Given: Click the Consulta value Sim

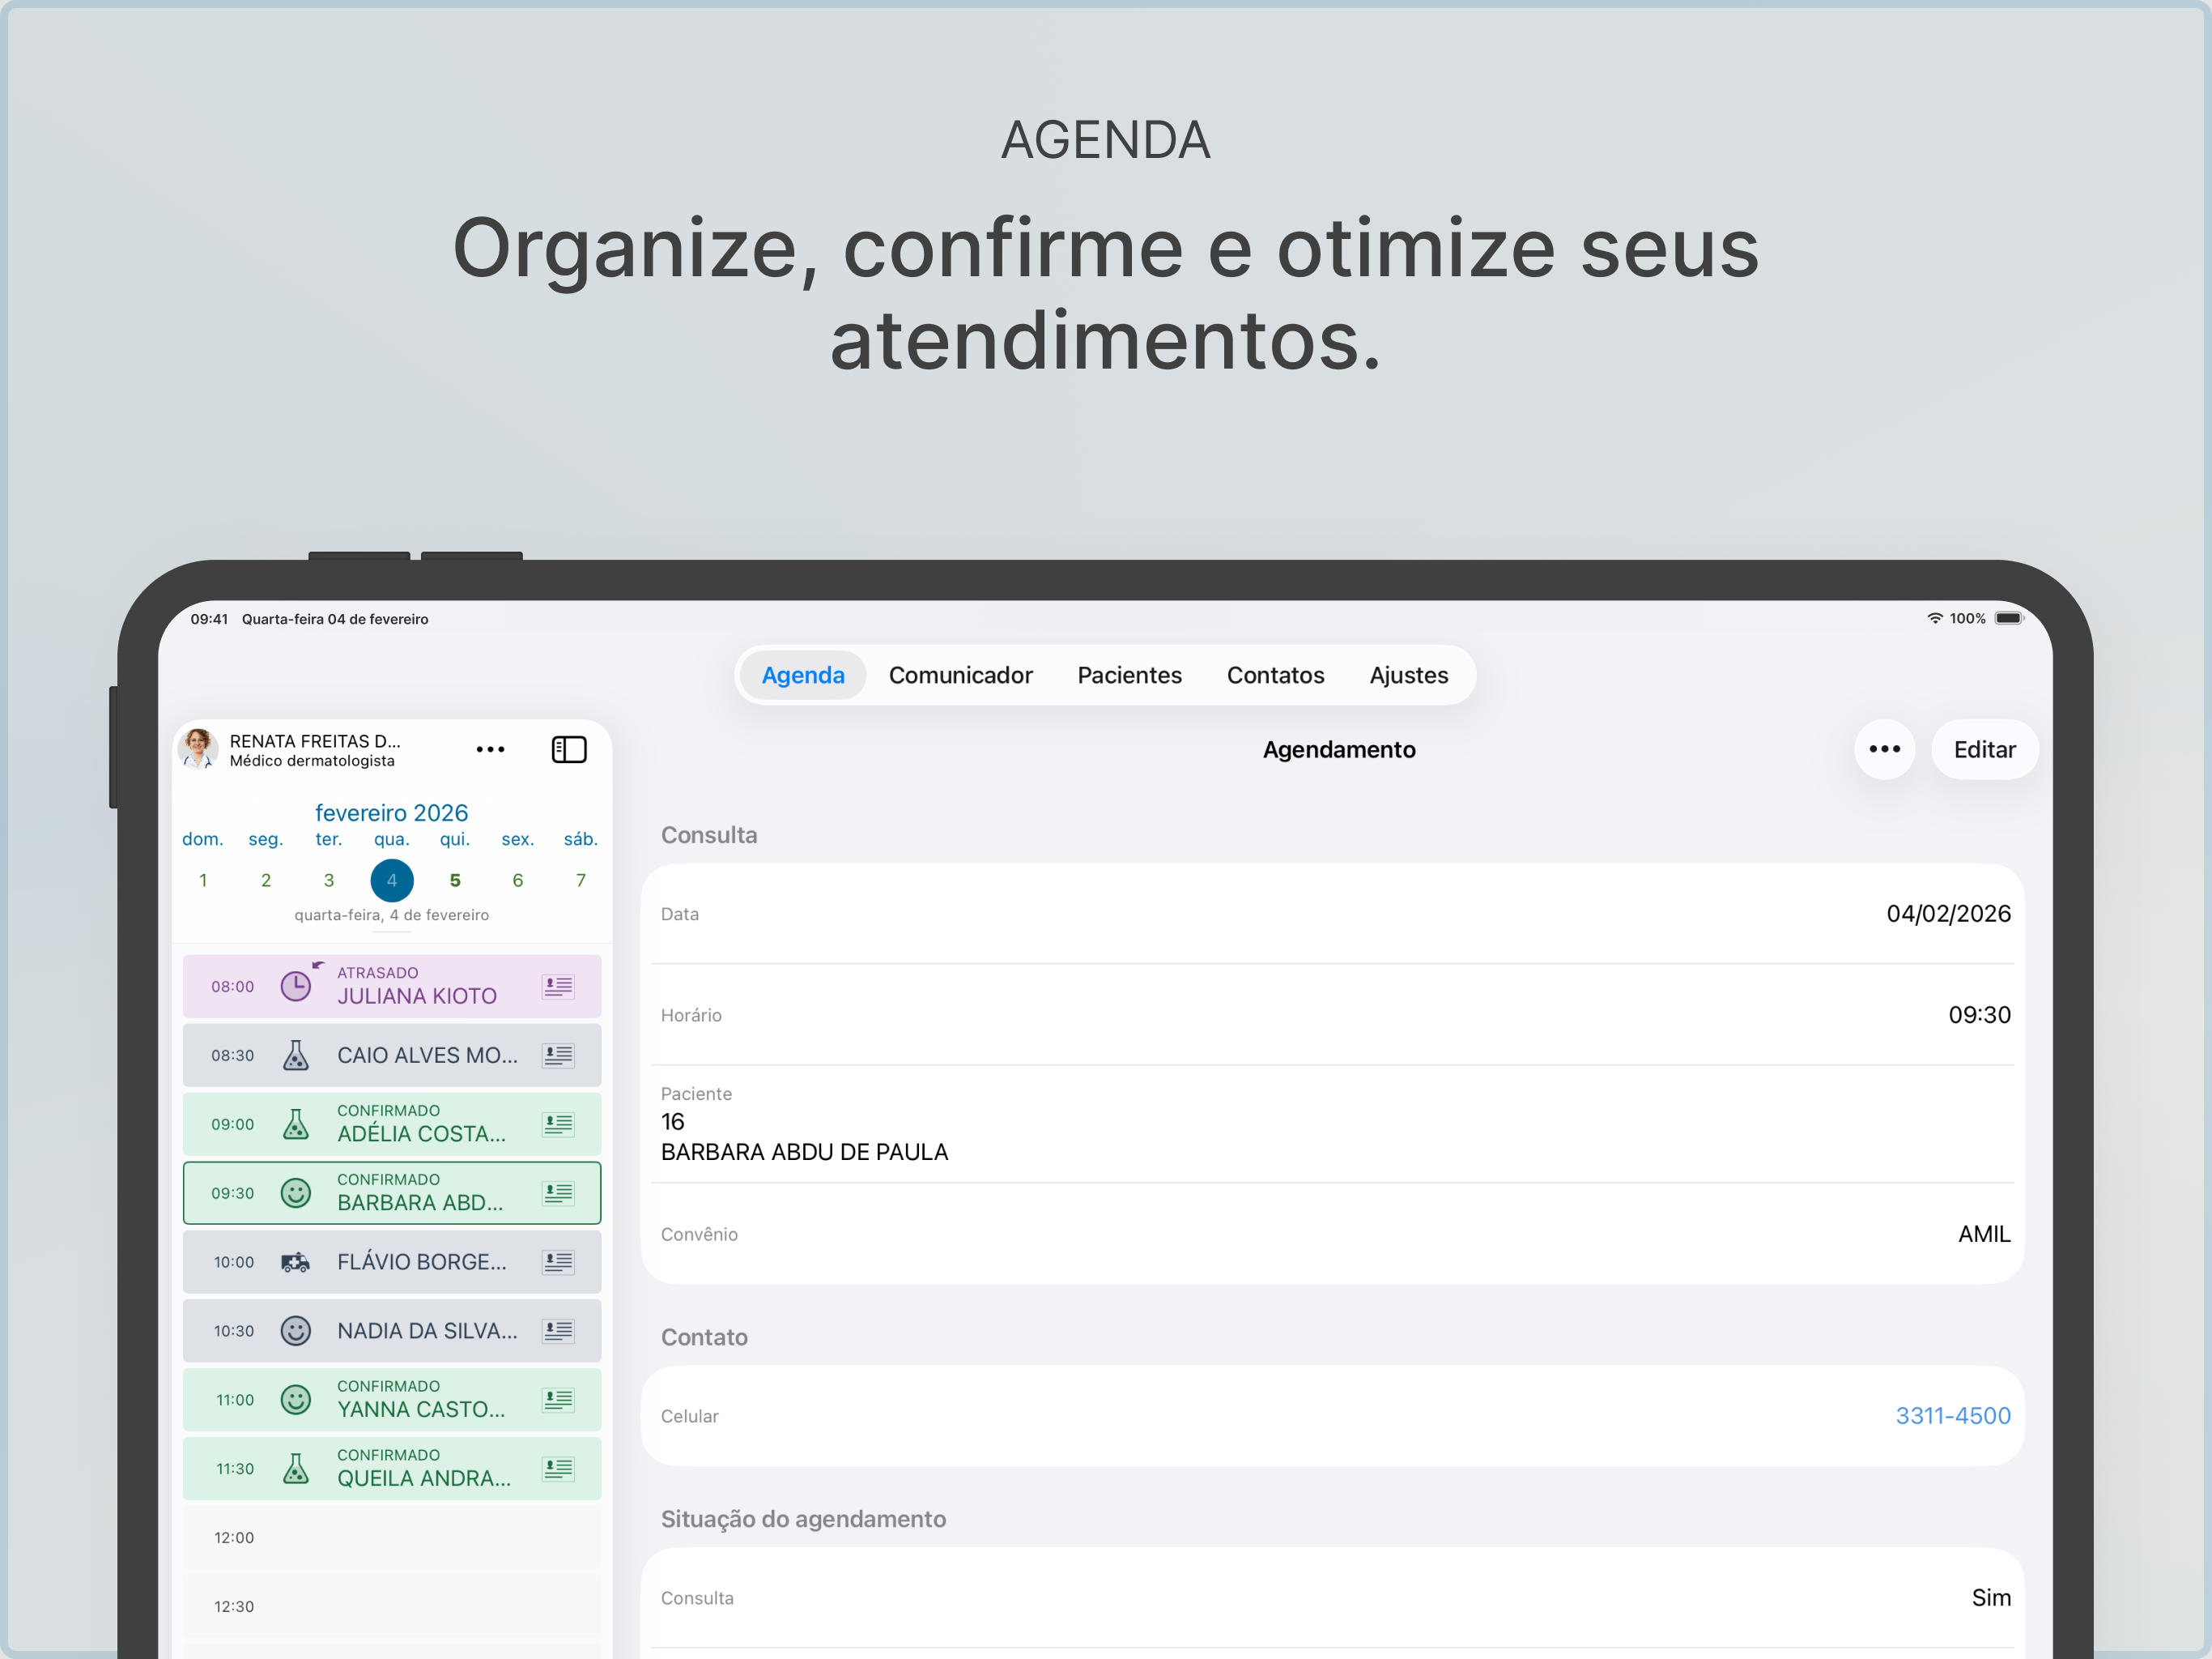Looking at the screenshot, I should (x=1991, y=1598).
